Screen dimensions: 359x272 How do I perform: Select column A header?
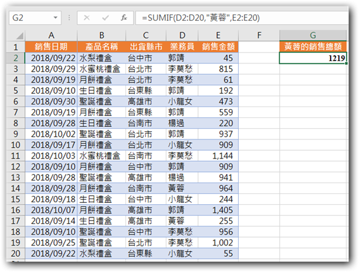(51, 36)
